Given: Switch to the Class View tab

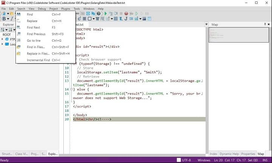Looking at the screenshot, I should click(22, 154).
